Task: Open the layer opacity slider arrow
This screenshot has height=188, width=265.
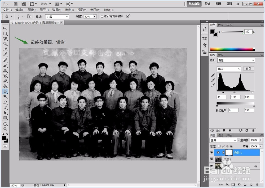Action: tap(261, 140)
